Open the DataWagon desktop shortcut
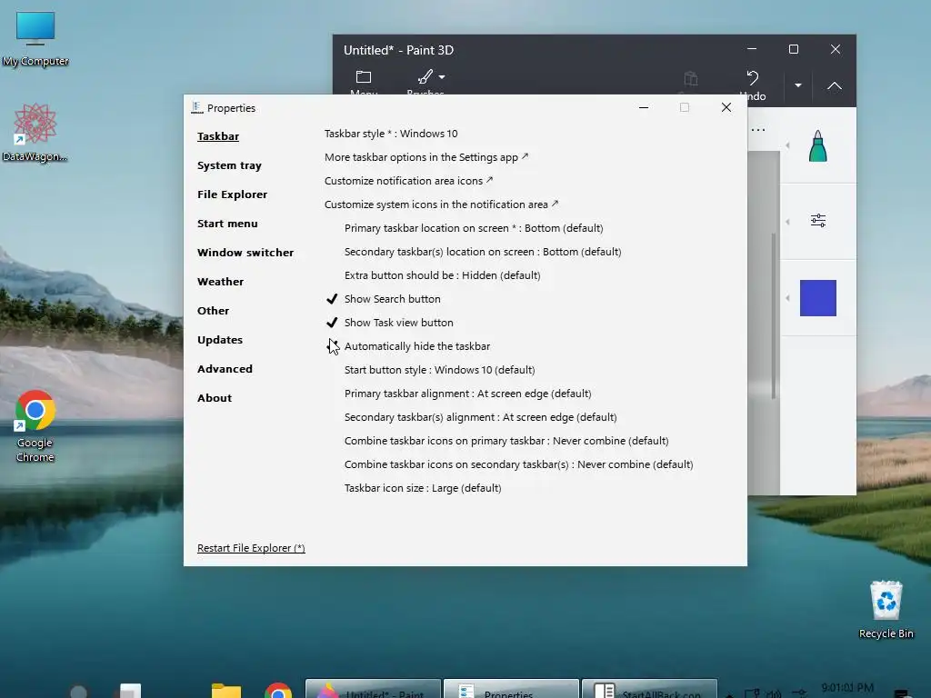This screenshot has height=698, width=931. pos(35,133)
